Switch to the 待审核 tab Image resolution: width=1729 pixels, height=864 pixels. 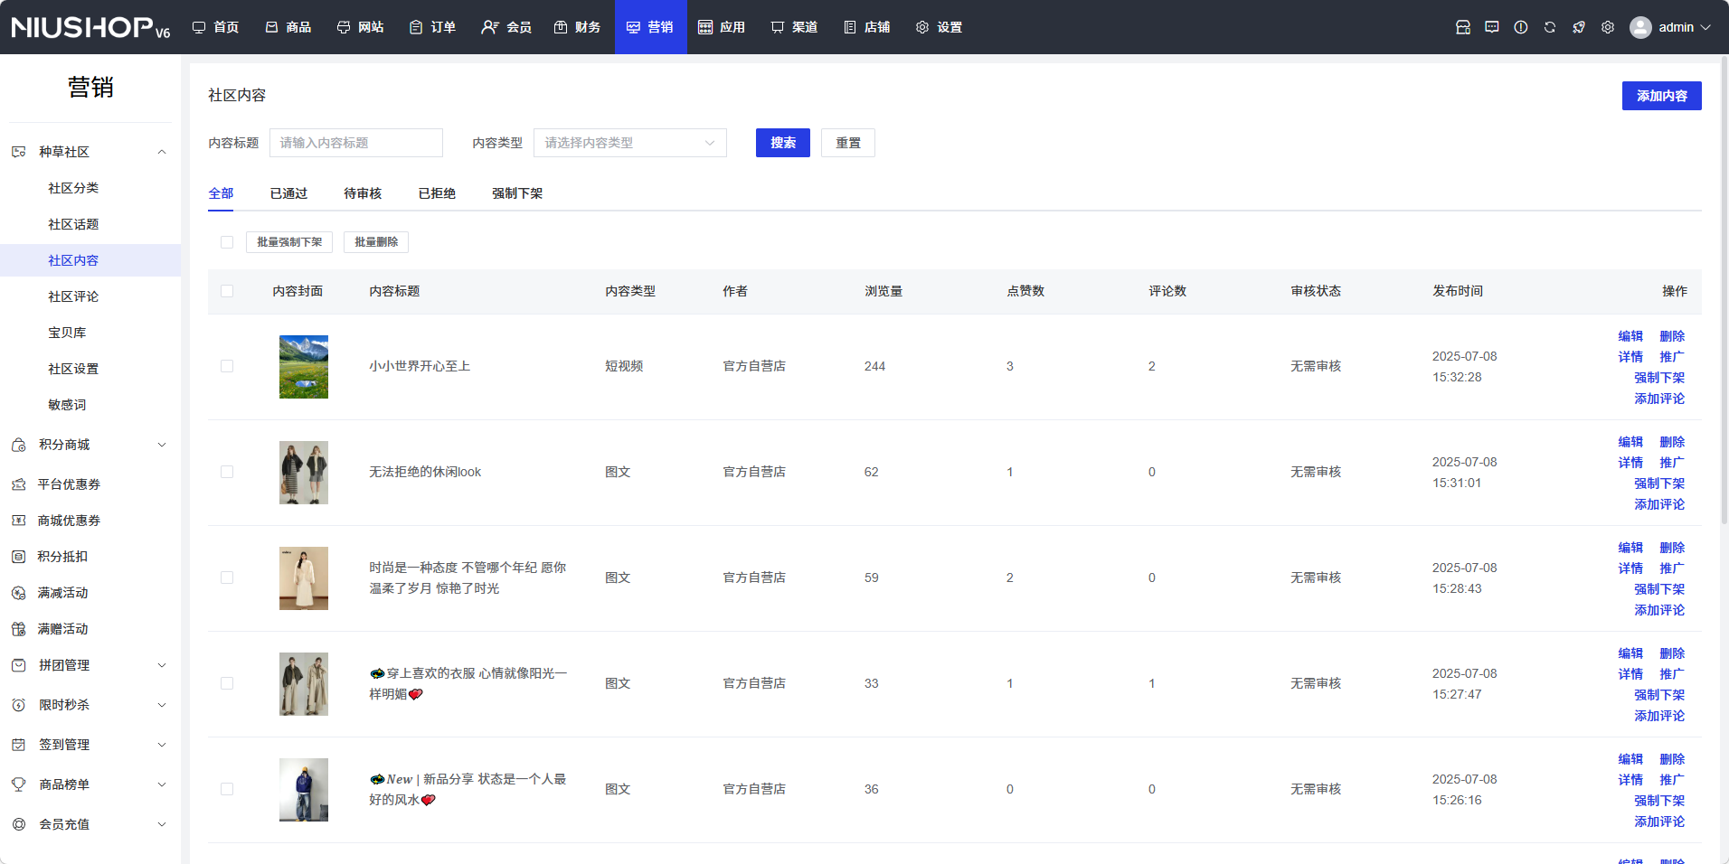pyautogui.click(x=363, y=193)
